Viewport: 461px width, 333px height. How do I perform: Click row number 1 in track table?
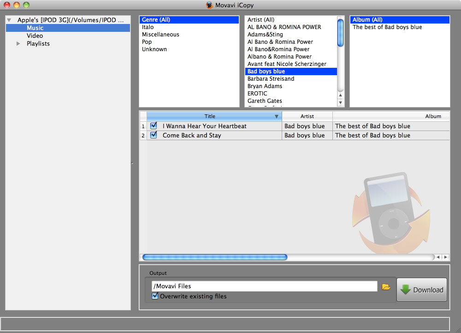pos(143,126)
